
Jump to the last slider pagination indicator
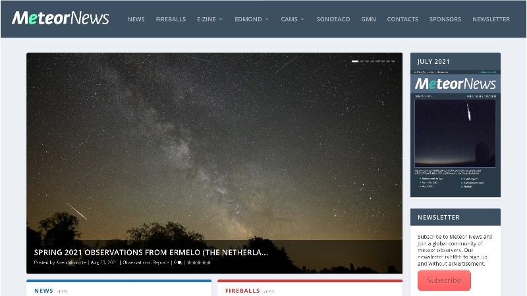coord(393,61)
